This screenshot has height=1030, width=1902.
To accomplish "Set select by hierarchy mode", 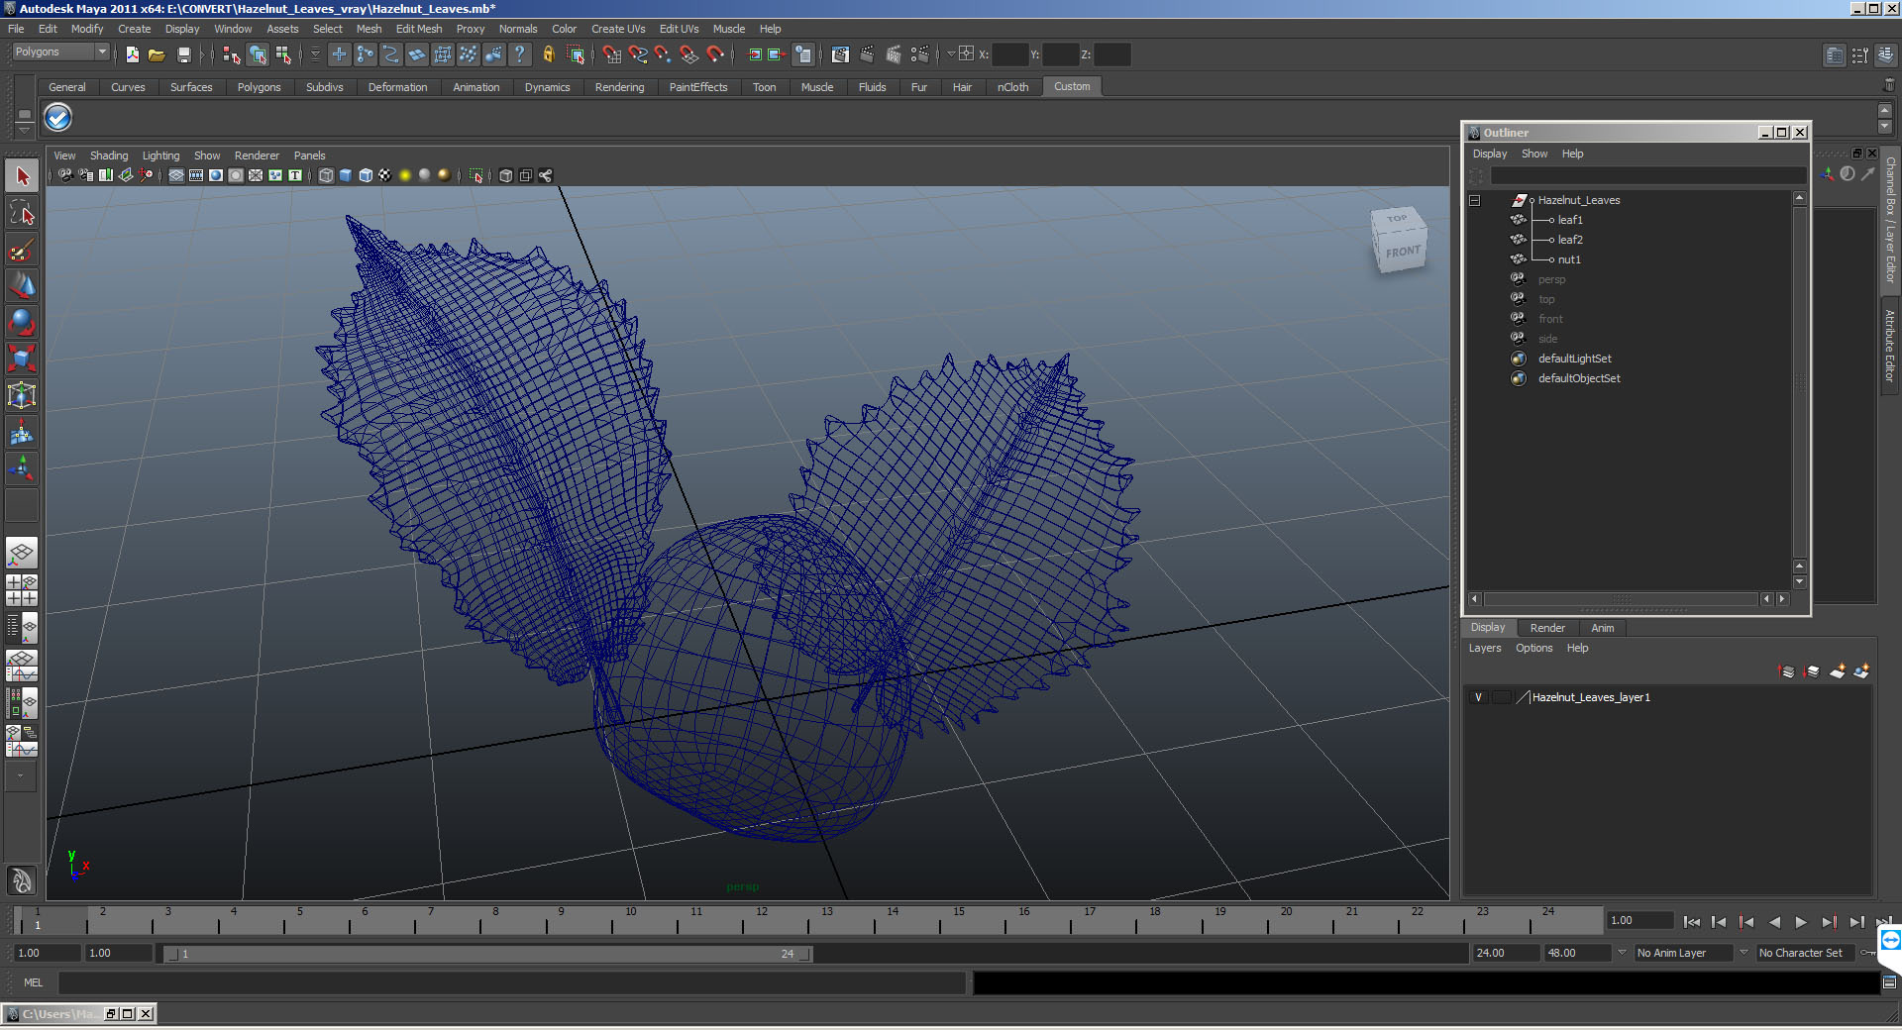I will tap(232, 54).
